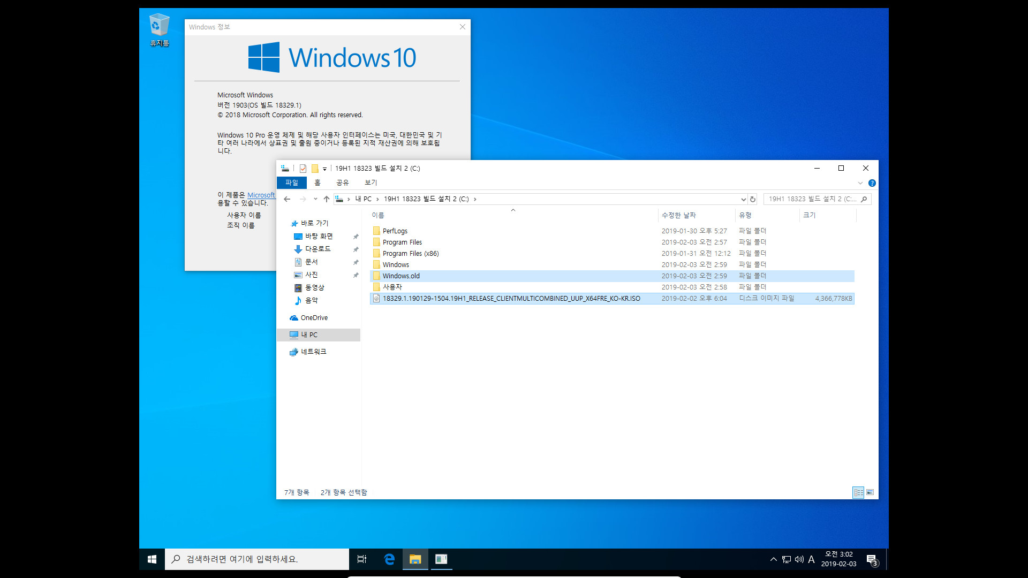The width and height of the screenshot is (1028, 578).
Task: Open the Windows.old folder
Action: (x=401, y=275)
